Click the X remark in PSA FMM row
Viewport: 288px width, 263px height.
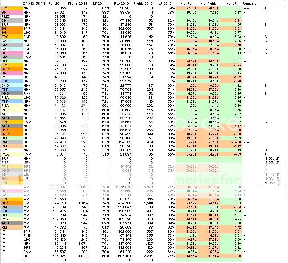[266, 154]
